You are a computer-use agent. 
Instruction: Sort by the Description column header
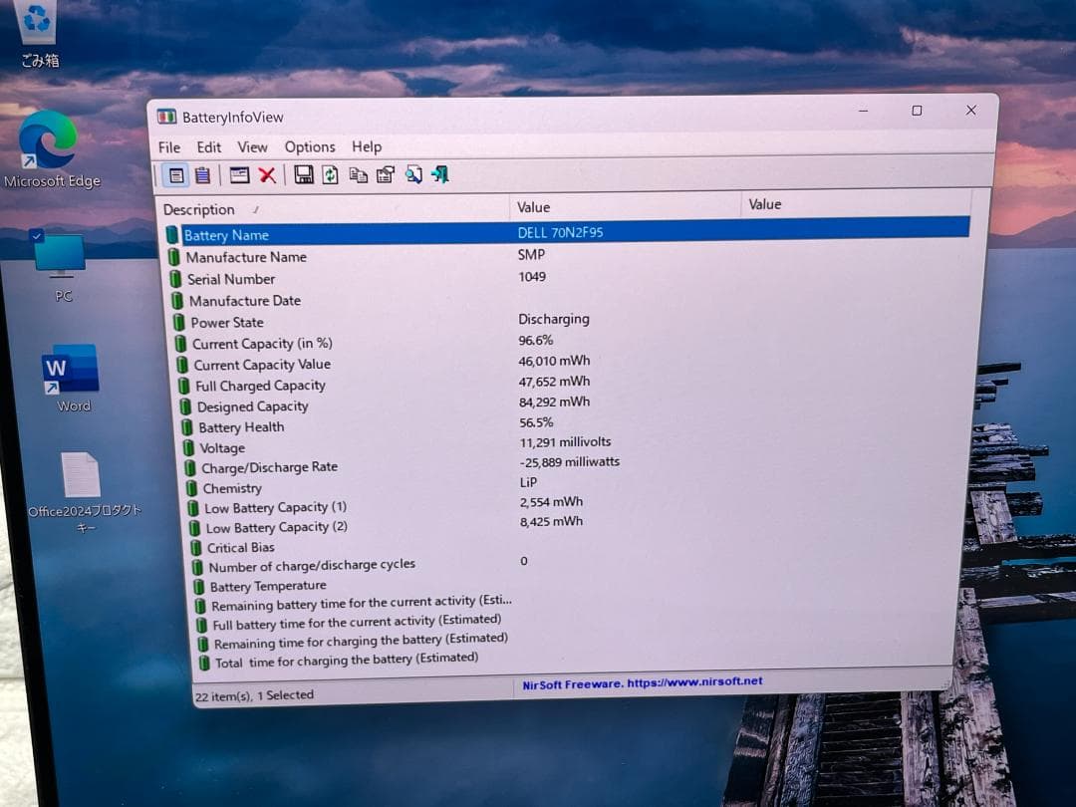(x=199, y=209)
